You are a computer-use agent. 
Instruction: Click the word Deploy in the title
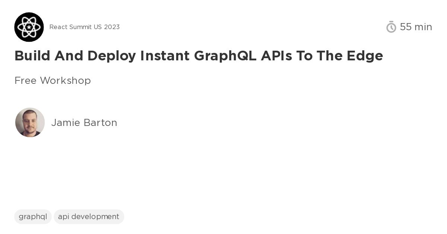(112, 56)
